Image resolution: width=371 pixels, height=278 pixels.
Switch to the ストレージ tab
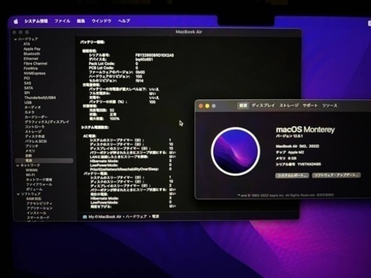[289, 106]
